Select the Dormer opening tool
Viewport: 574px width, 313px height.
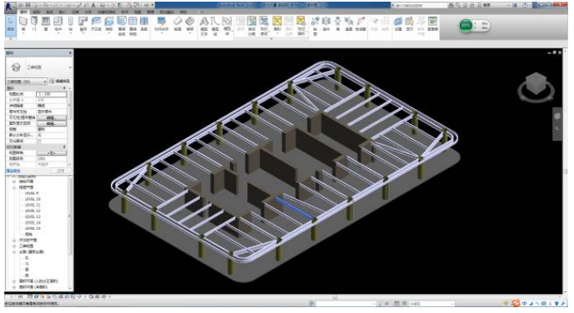click(x=361, y=24)
